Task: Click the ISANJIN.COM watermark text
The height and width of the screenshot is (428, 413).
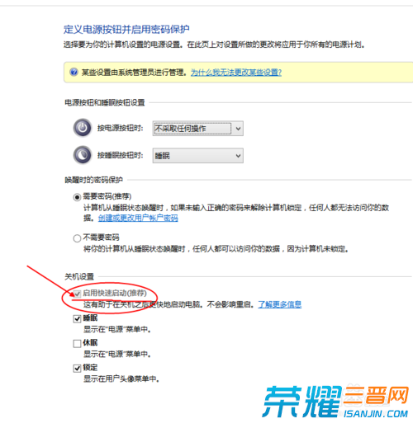Action: point(376,414)
